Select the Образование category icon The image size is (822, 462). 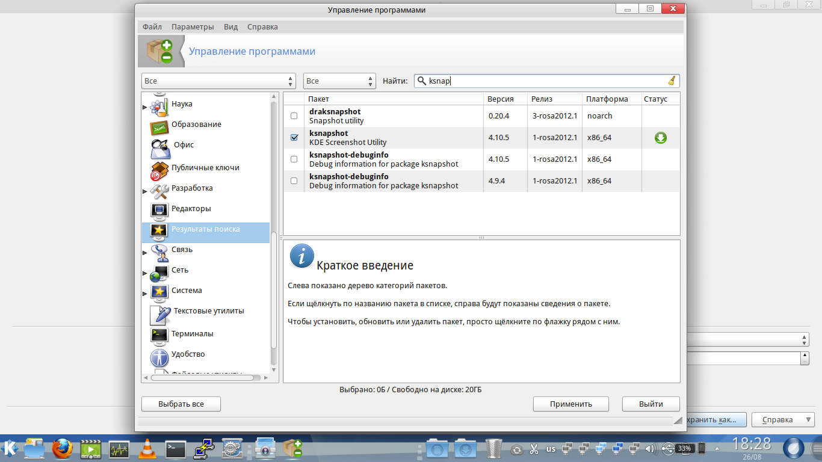(x=159, y=126)
